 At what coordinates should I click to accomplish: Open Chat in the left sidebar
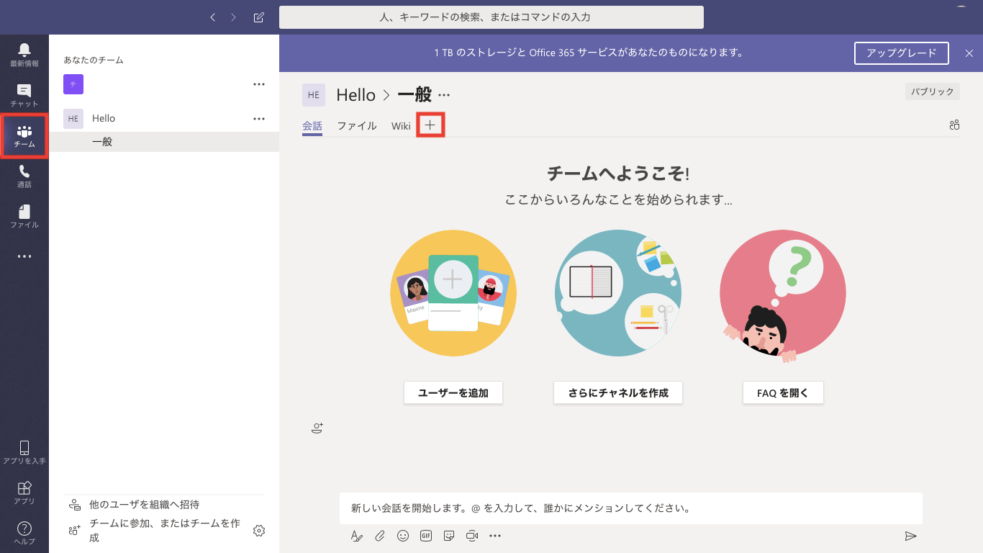(x=24, y=94)
